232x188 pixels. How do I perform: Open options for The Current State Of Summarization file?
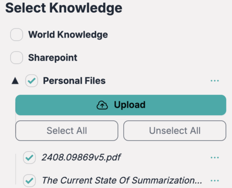pyautogui.click(x=215, y=180)
